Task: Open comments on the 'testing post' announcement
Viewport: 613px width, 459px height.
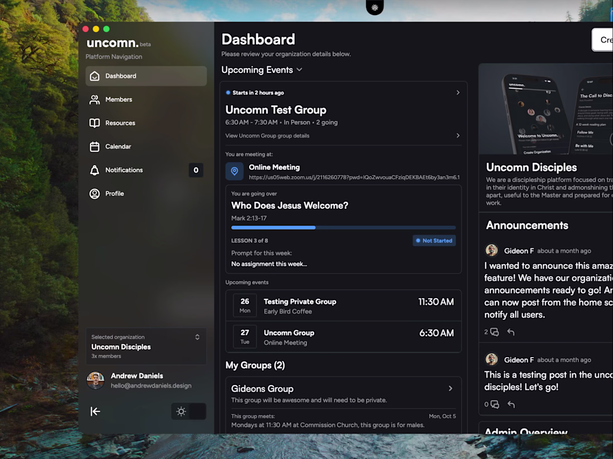Action: coord(494,404)
